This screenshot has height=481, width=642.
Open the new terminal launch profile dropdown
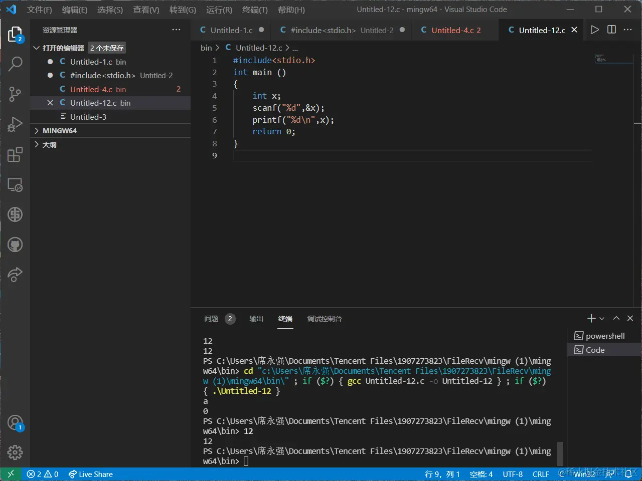click(x=602, y=319)
